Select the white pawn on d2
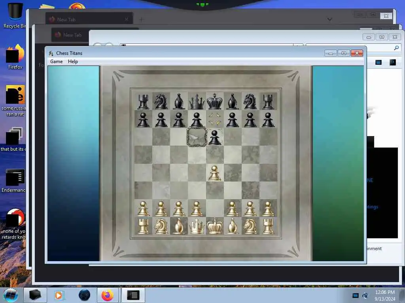The width and height of the screenshot is (405, 303). pyautogui.click(x=197, y=209)
